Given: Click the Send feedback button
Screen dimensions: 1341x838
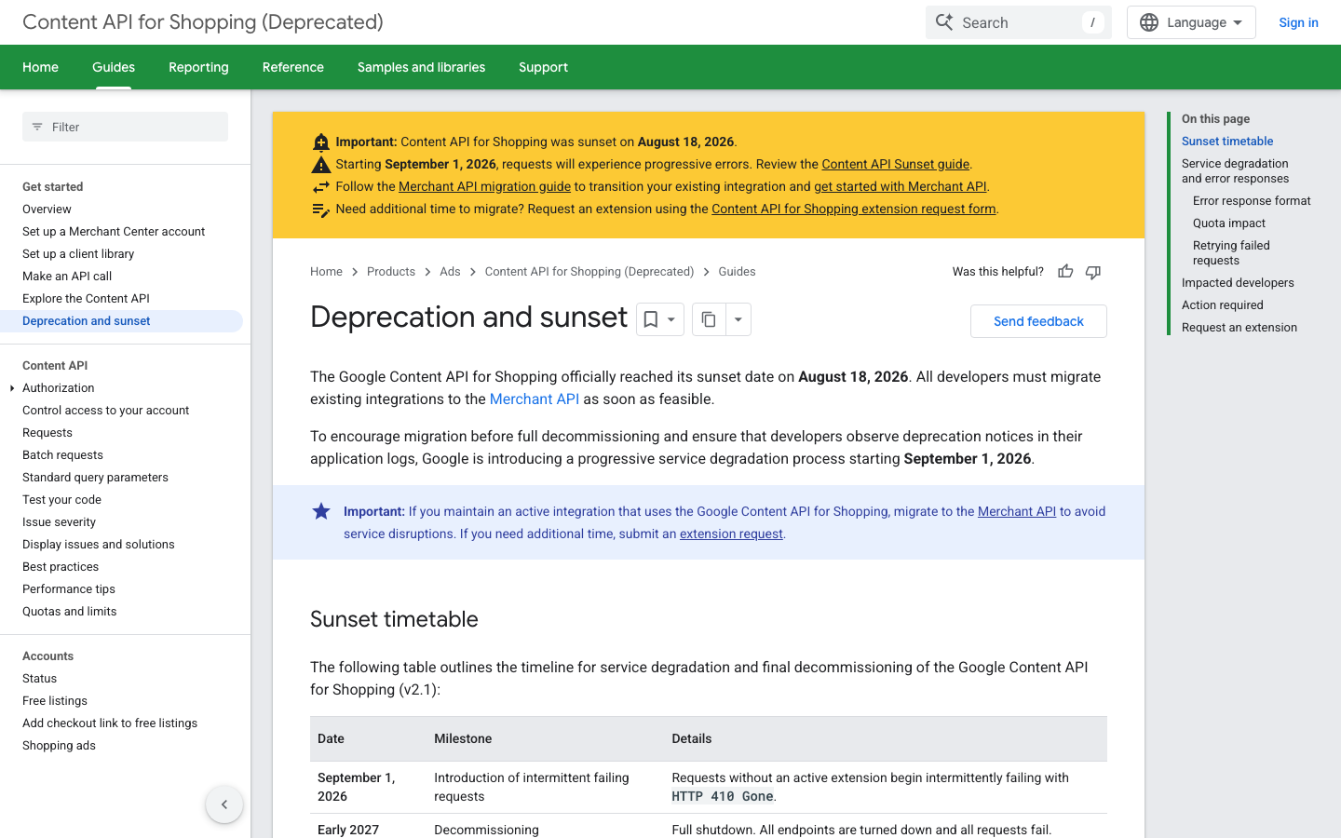Looking at the screenshot, I should (1038, 321).
